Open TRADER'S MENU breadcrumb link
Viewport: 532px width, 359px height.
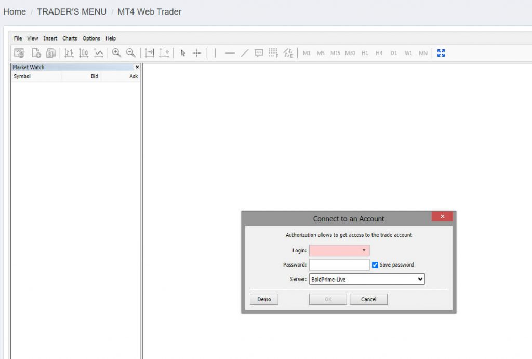coord(72,11)
